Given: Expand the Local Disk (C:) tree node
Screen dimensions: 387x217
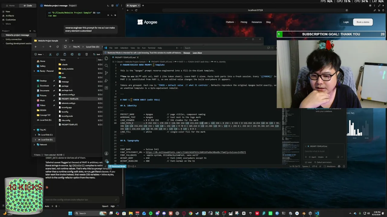Looking at the screenshot, I should pos(35,135).
